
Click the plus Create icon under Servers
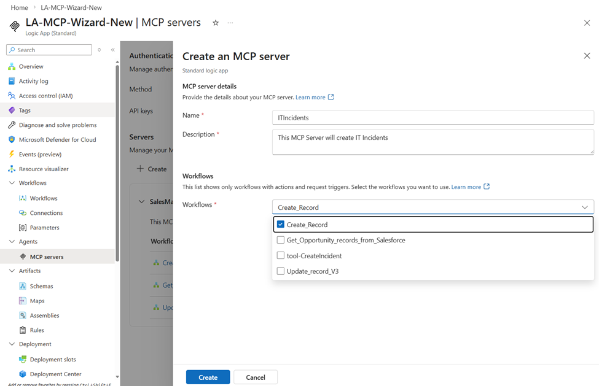tap(140, 169)
